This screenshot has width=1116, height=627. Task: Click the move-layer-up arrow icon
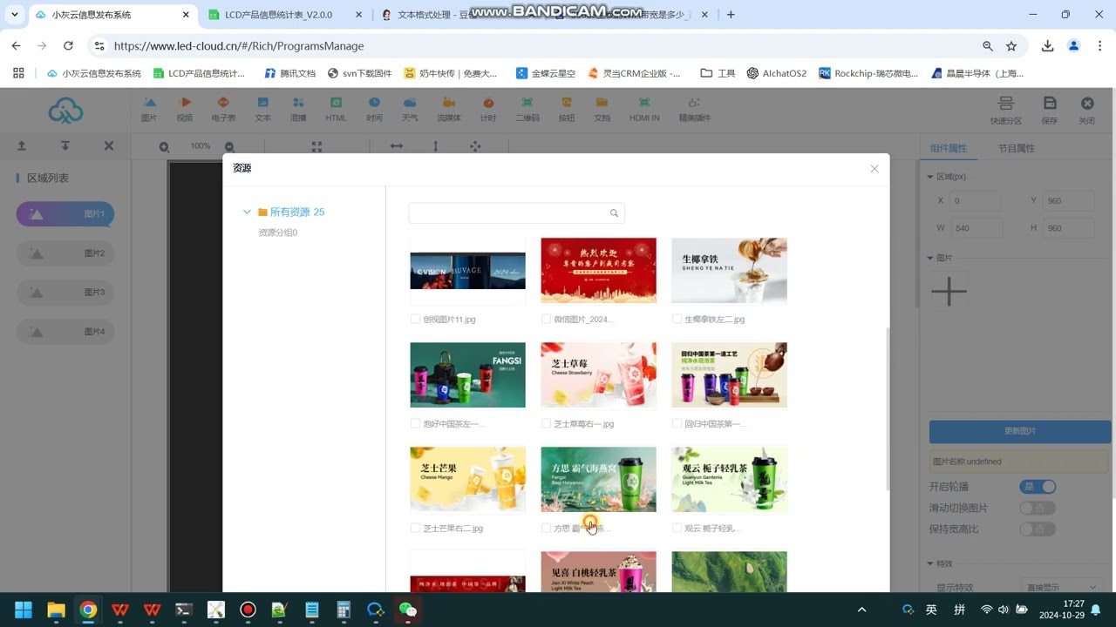(22, 146)
